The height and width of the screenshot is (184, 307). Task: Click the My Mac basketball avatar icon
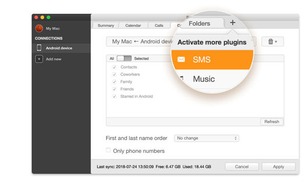tap(39, 28)
